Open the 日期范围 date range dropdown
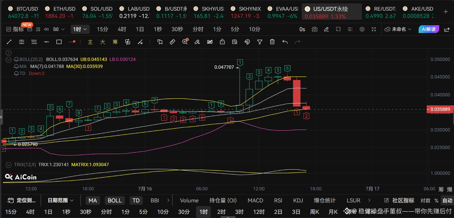The width and height of the screenshot is (454, 218). pyautogui.click(x=61, y=200)
